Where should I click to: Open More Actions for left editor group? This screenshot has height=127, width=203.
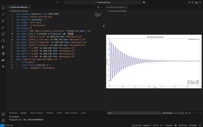(102, 7)
